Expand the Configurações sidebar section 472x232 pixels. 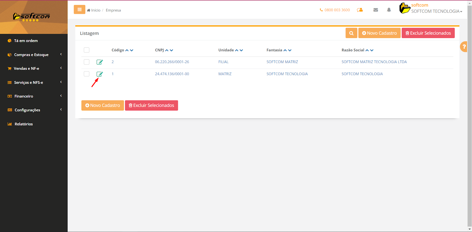click(27, 110)
